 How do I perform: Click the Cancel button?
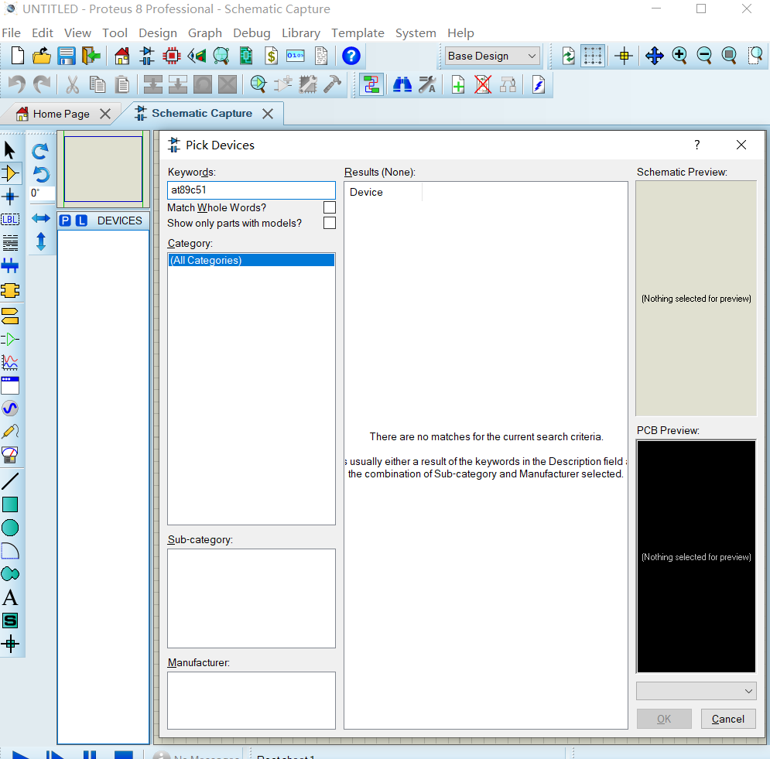pyautogui.click(x=727, y=719)
